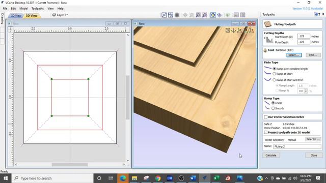The image size is (326, 183).
Task: Click the 2D view scroll left arrow
Action: tap(16, 164)
